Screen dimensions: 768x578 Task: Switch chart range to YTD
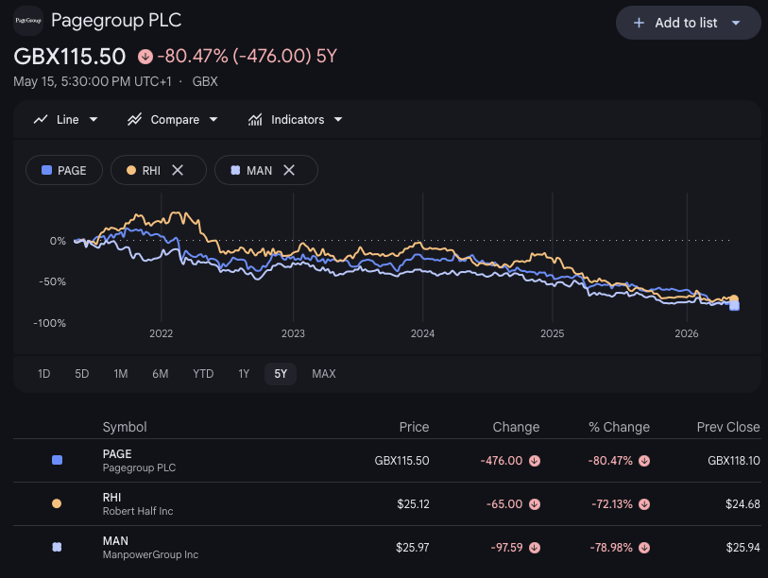(x=203, y=374)
